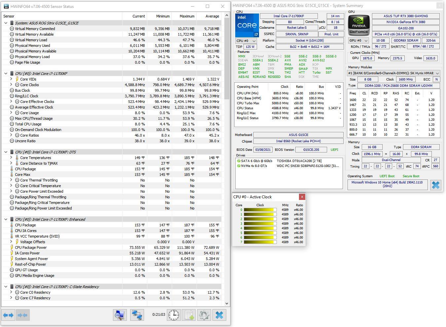Click the sensor list scroll-down arrow
The image size is (446, 327).
pyautogui.click(x=227, y=303)
